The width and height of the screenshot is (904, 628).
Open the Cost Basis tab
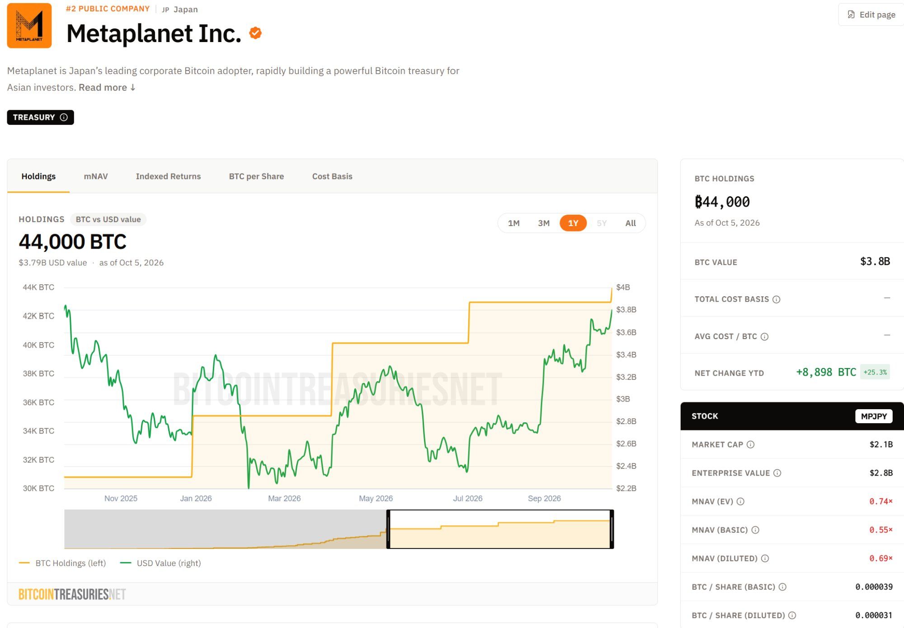[x=332, y=176]
